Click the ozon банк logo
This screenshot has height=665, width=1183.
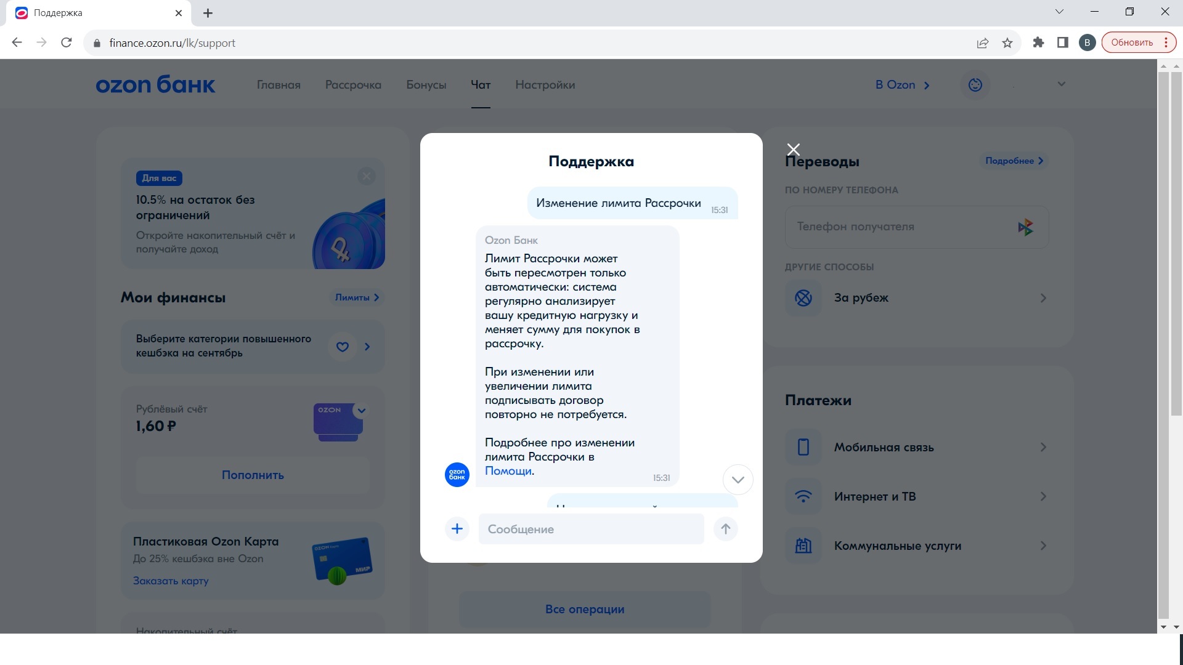(x=155, y=84)
